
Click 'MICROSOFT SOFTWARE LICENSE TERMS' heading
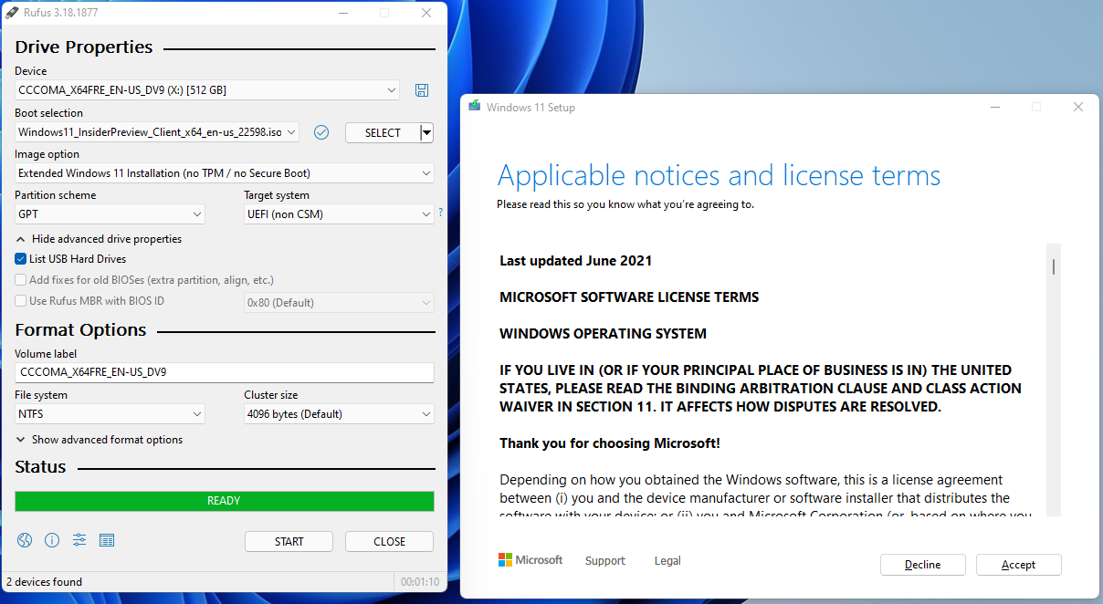pyautogui.click(x=629, y=297)
